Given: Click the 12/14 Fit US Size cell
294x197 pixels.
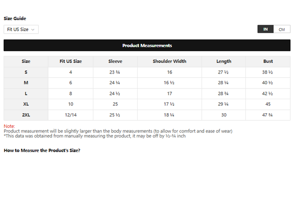Looking at the screenshot, I should click(x=70, y=115).
